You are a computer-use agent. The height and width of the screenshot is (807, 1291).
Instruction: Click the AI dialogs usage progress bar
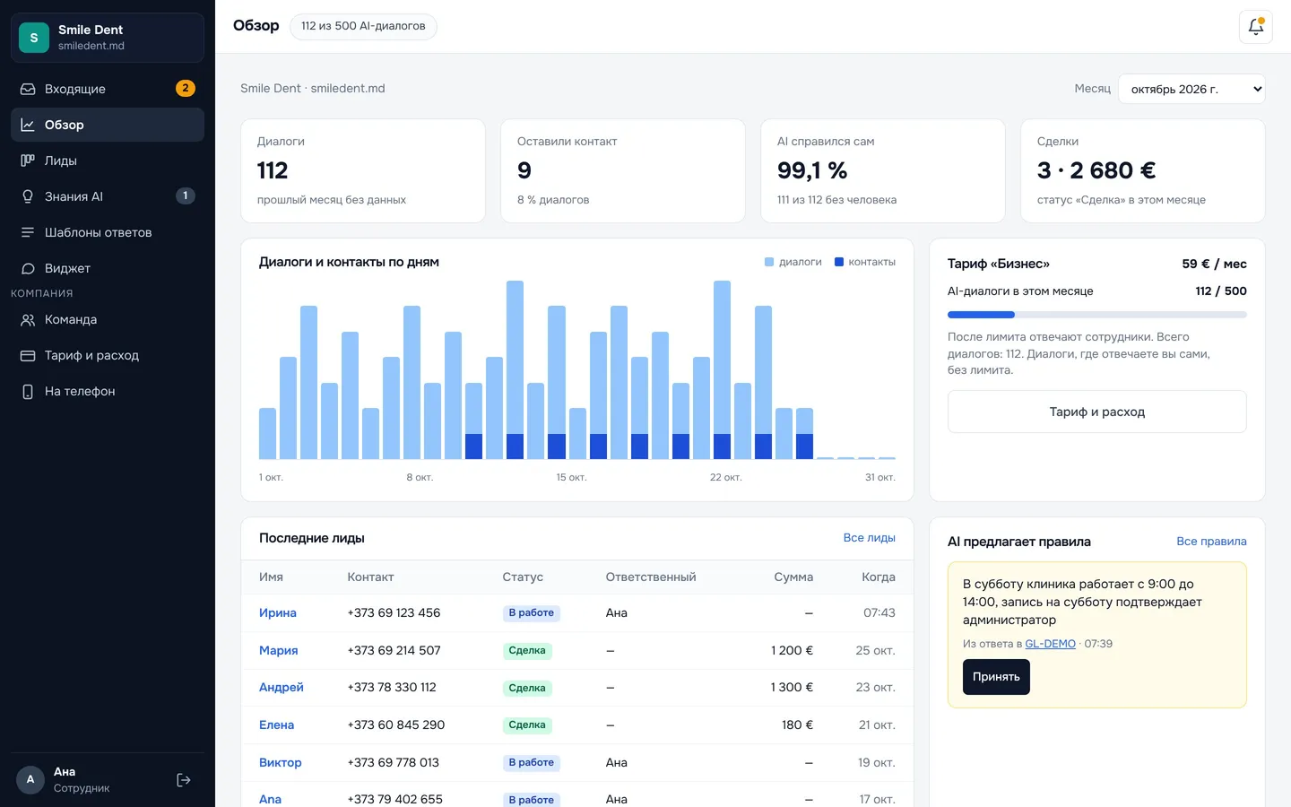pos(1096,315)
